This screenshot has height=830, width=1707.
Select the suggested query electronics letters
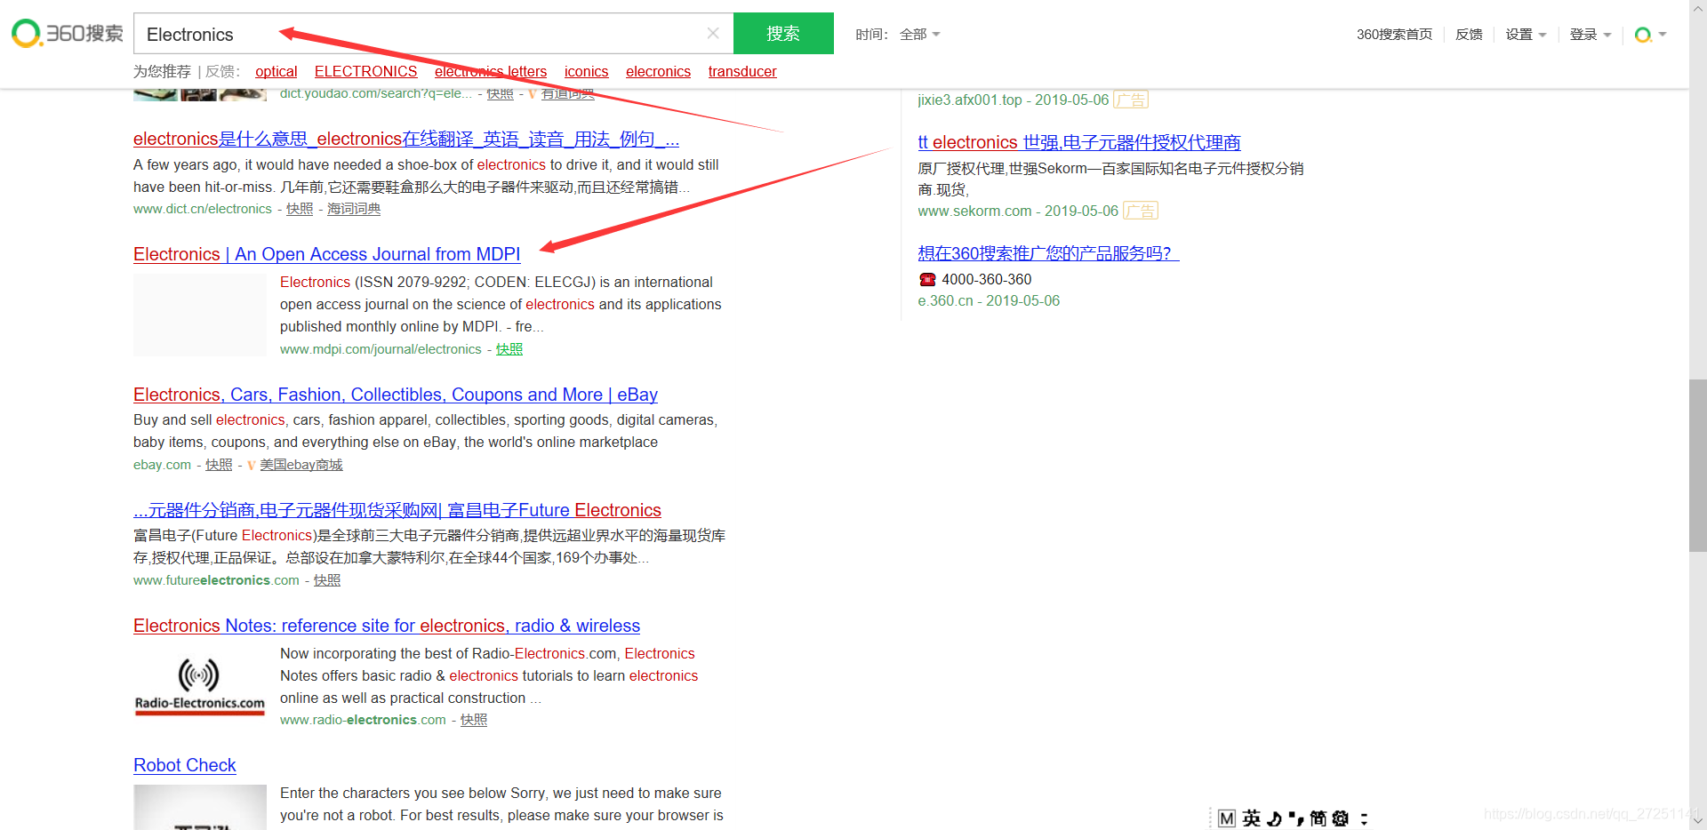(491, 71)
